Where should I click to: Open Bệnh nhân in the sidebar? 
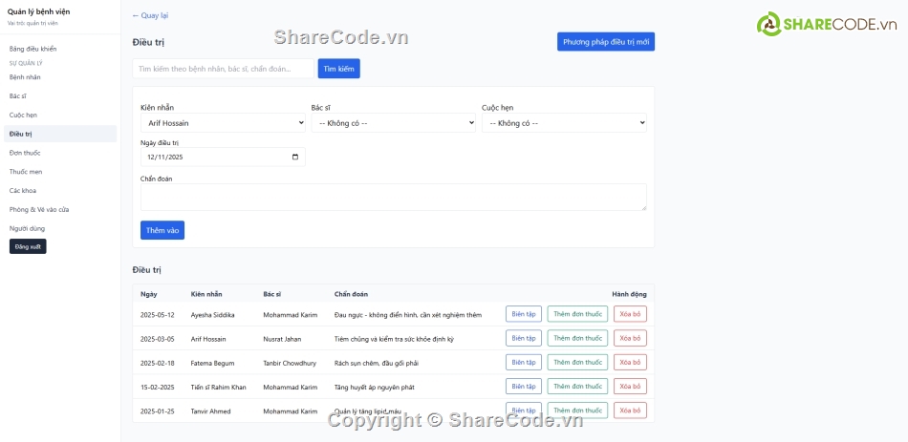[25, 77]
